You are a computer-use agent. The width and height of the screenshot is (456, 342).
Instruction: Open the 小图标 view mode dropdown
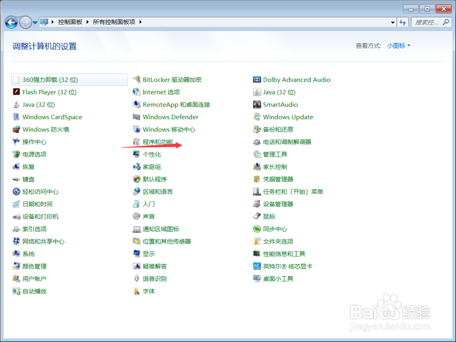click(399, 46)
